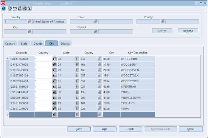Click the Country cell in the WOODHAVEN row
The width and height of the screenshot is (208, 138).
pos(43,70)
